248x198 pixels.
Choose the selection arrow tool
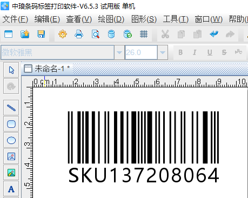(x=11, y=70)
